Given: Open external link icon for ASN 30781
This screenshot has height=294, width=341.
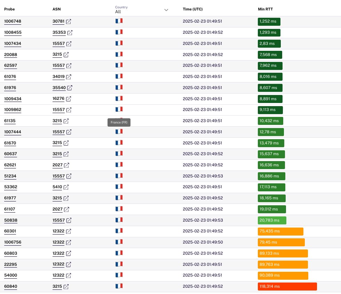Looking at the screenshot, I should tap(69, 22).
